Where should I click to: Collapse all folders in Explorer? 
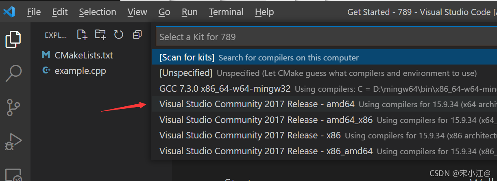[x=137, y=35]
